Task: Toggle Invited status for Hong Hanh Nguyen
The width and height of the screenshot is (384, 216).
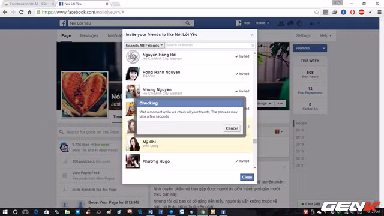Action: 242,74
